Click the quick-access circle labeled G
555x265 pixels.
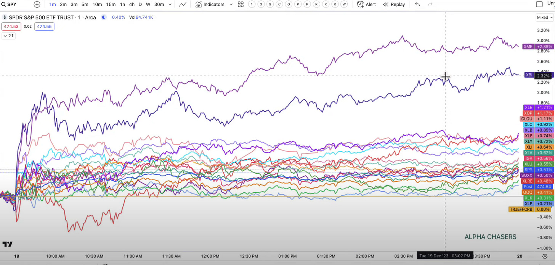(289, 5)
